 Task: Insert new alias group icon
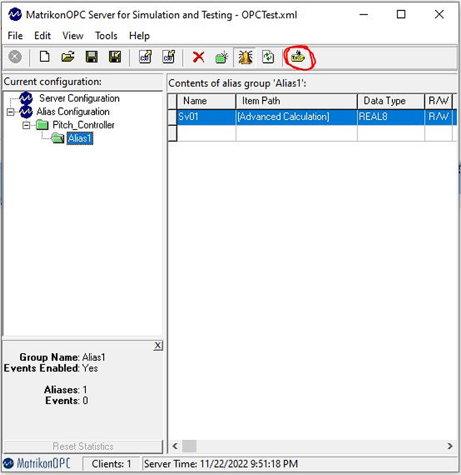(222, 57)
